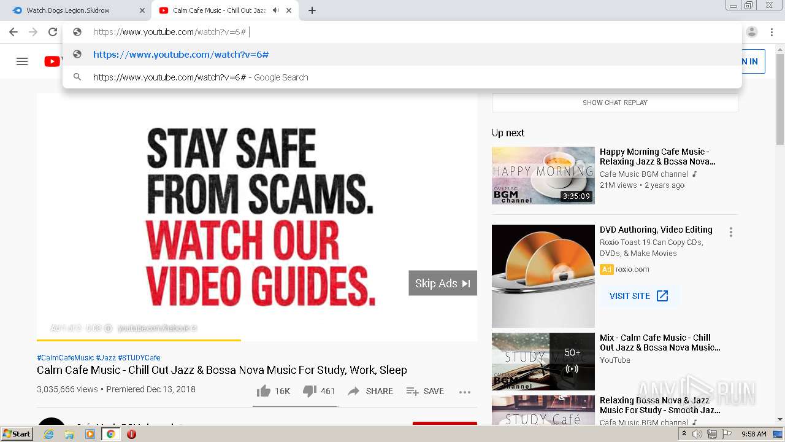
Task: Save the video to a playlist
Action: [425, 391]
